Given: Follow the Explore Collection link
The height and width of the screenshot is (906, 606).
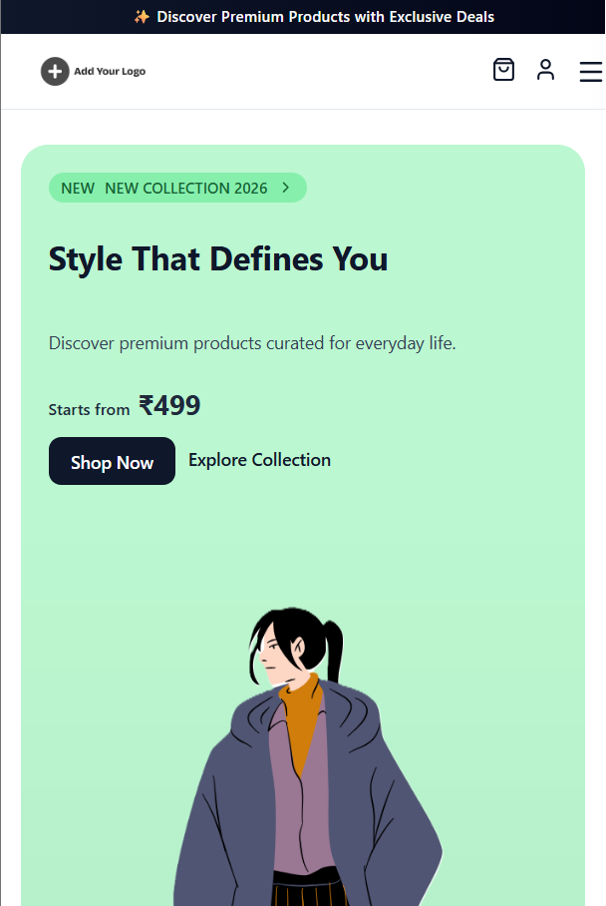Looking at the screenshot, I should (260, 460).
